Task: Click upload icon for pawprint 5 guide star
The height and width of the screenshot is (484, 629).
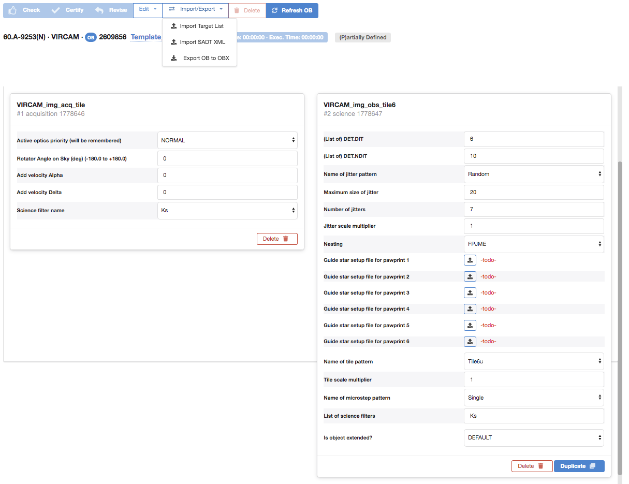Action: coord(470,326)
